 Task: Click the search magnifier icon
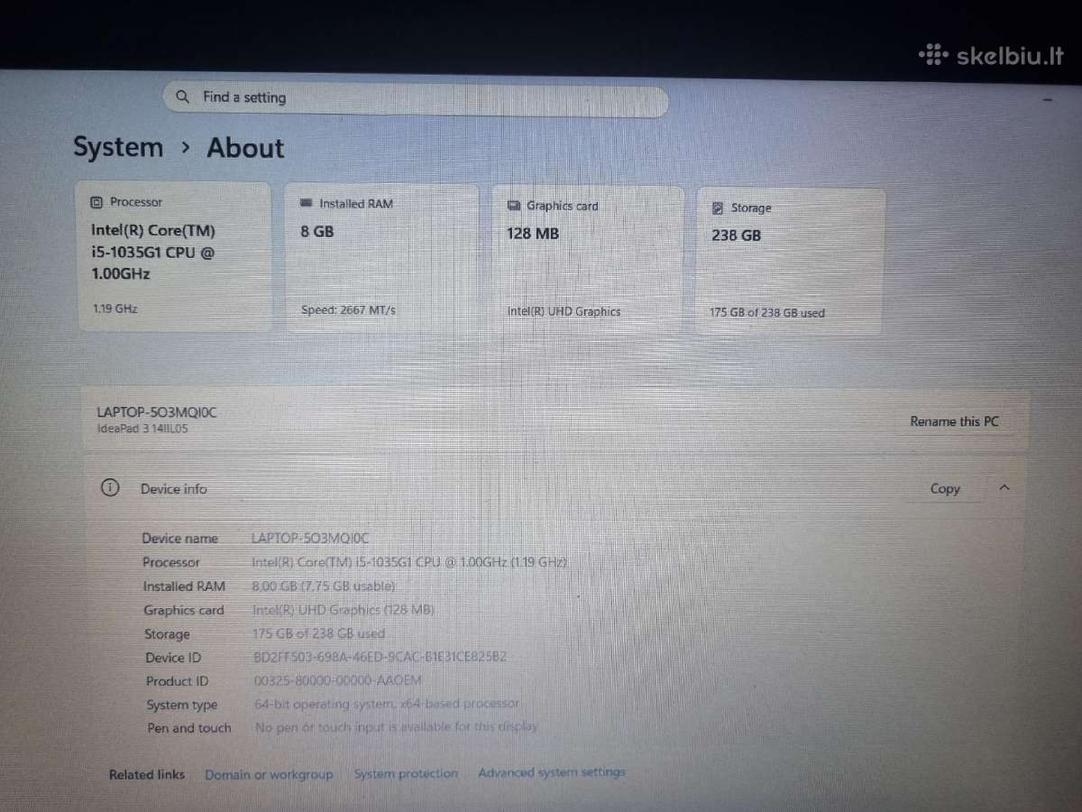tap(183, 97)
